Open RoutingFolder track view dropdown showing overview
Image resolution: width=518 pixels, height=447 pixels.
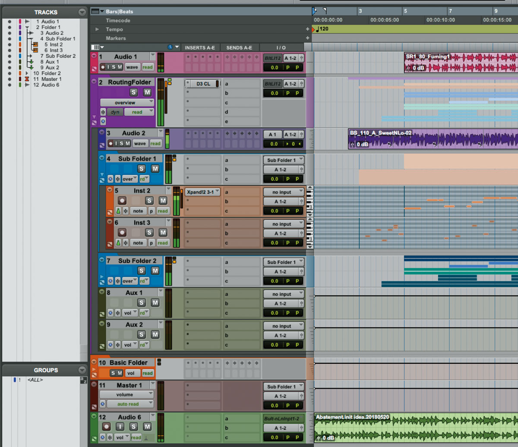[127, 103]
